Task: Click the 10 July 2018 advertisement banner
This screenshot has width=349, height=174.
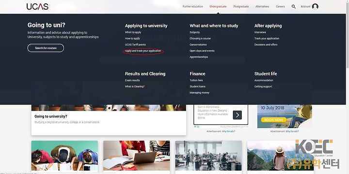Action: coord(285,116)
